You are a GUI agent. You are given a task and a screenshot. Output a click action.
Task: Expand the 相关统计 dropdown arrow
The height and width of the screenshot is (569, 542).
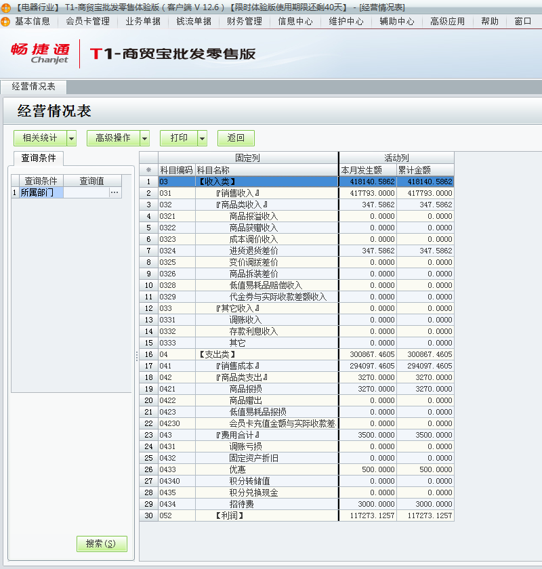(70, 138)
